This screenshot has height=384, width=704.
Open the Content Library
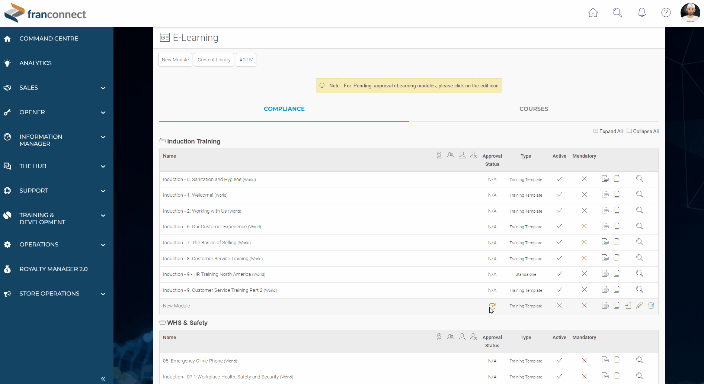point(214,60)
